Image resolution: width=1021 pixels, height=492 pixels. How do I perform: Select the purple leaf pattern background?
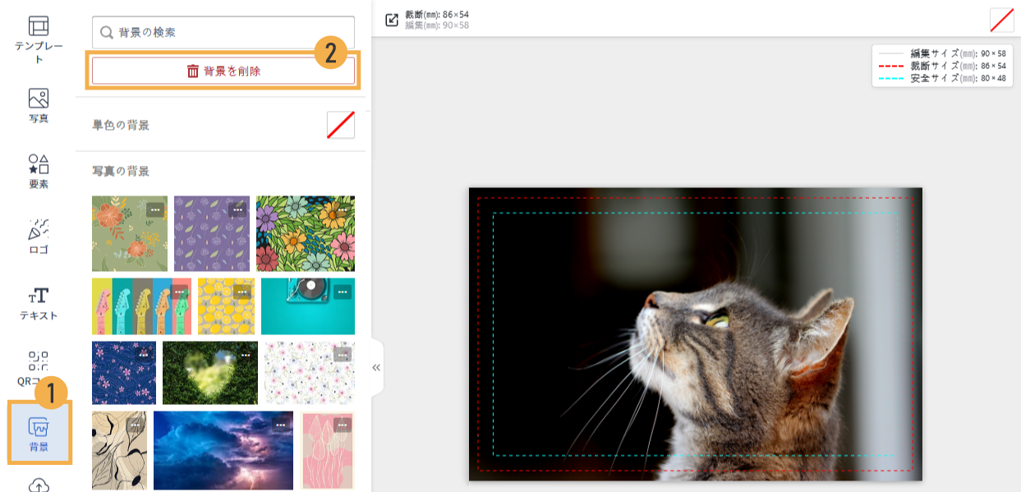(x=210, y=233)
